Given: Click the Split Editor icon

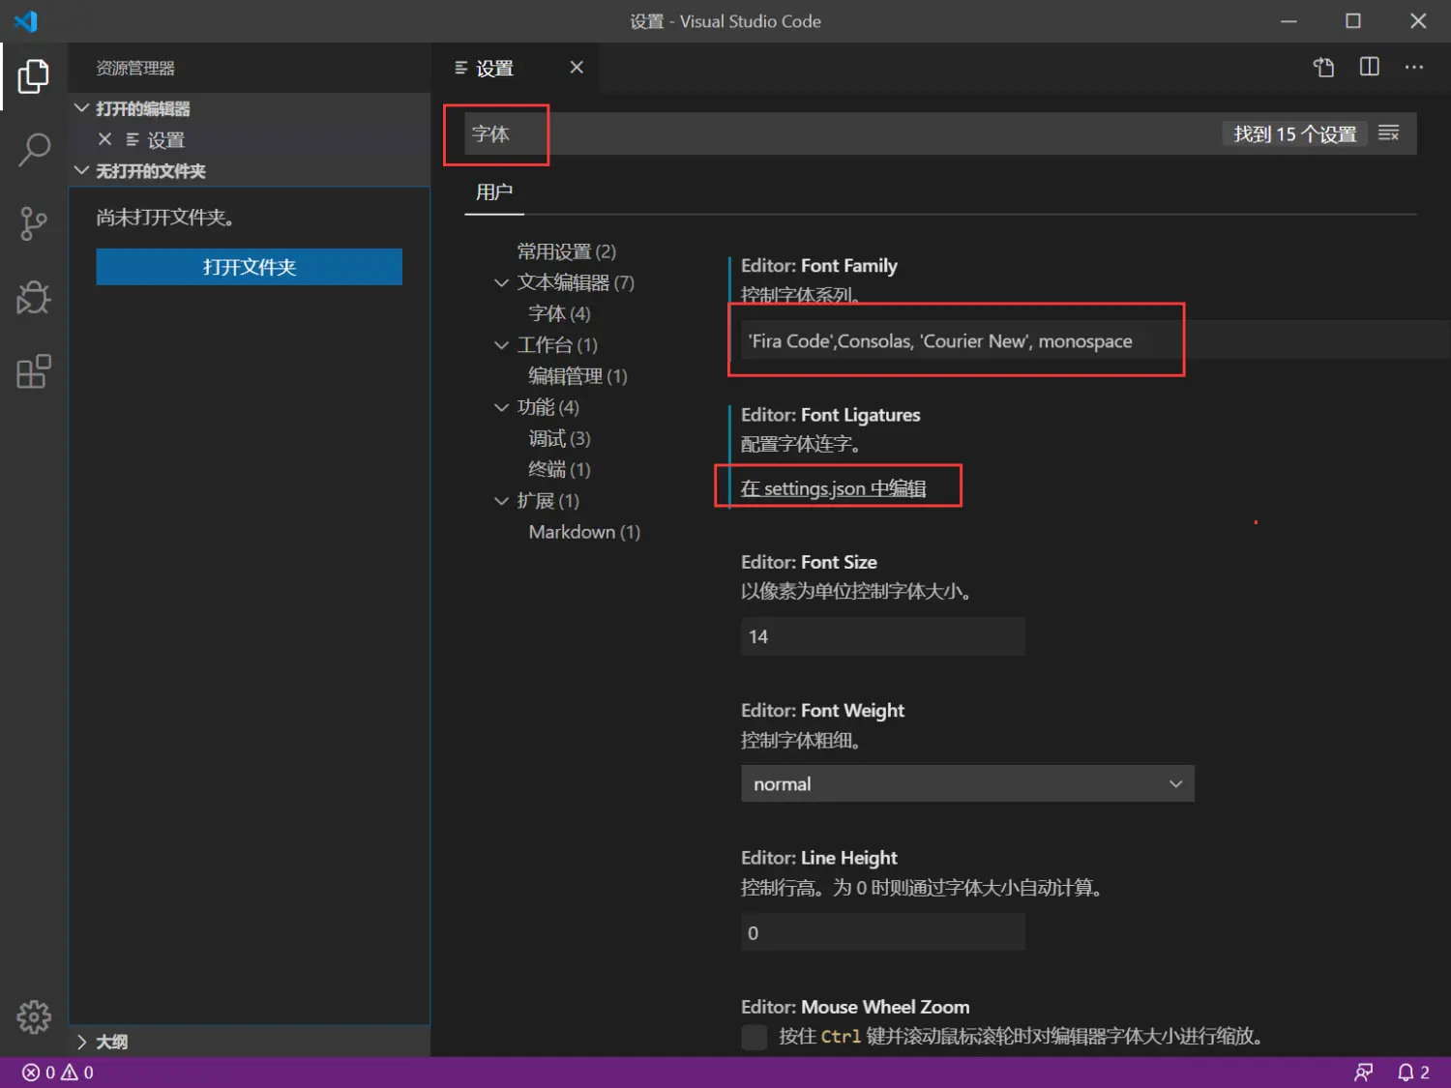Looking at the screenshot, I should coord(1370,67).
